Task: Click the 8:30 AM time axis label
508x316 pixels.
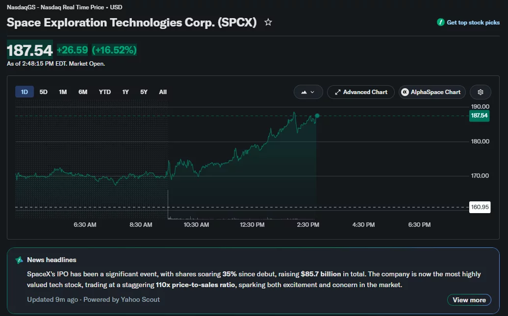Action: point(141,225)
